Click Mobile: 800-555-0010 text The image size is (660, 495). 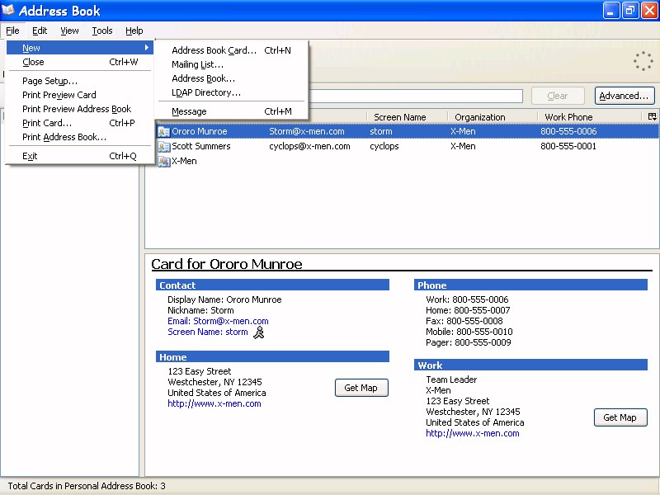tap(469, 332)
